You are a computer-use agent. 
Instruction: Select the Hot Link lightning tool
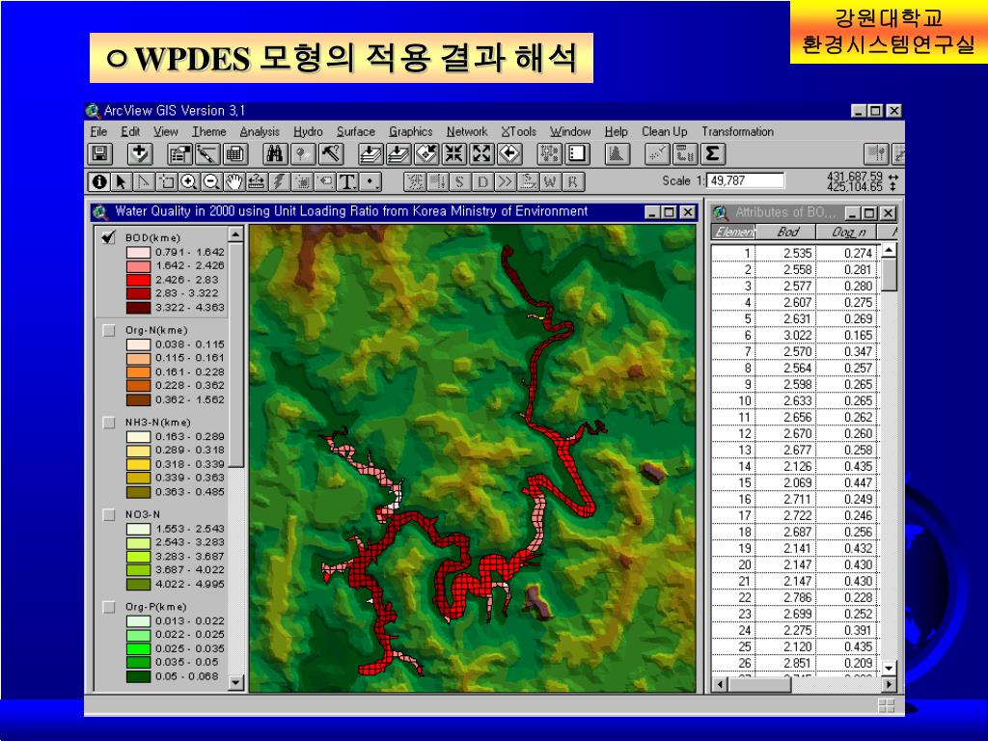[x=279, y=181]
